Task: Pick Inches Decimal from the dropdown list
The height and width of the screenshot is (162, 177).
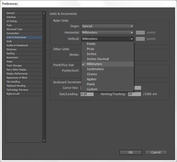Action: (98, 59)
